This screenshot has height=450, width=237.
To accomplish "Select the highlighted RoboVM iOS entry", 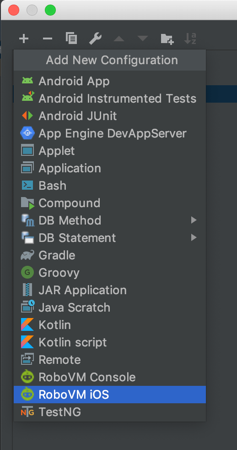I will [x=110, y=395].
